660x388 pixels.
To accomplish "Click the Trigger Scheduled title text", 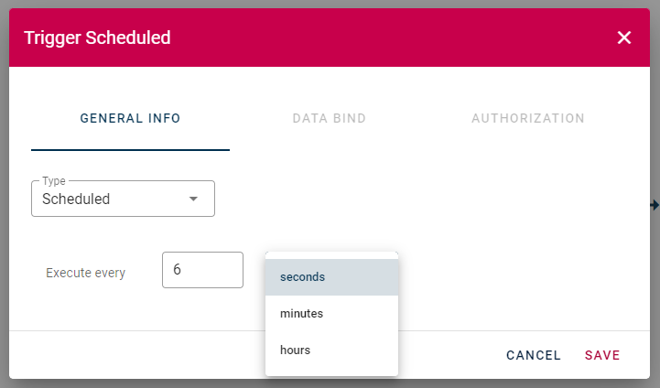I will coord(97,38).
